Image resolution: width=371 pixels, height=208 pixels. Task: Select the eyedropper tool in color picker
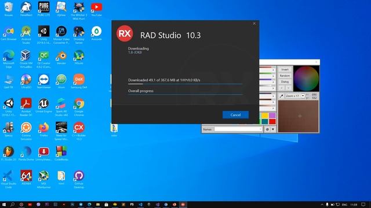[x=281, y=96]
